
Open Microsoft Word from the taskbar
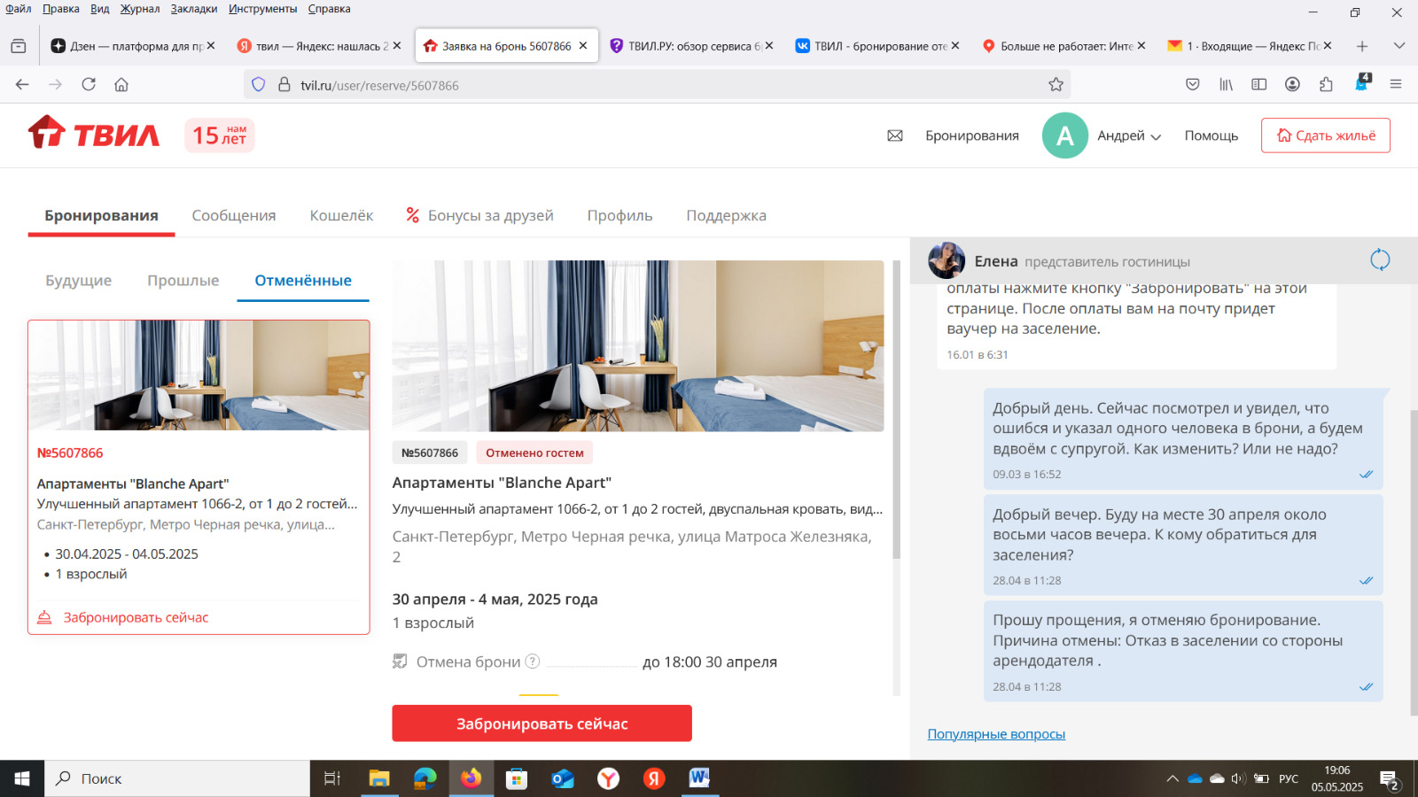coord(699,778)
